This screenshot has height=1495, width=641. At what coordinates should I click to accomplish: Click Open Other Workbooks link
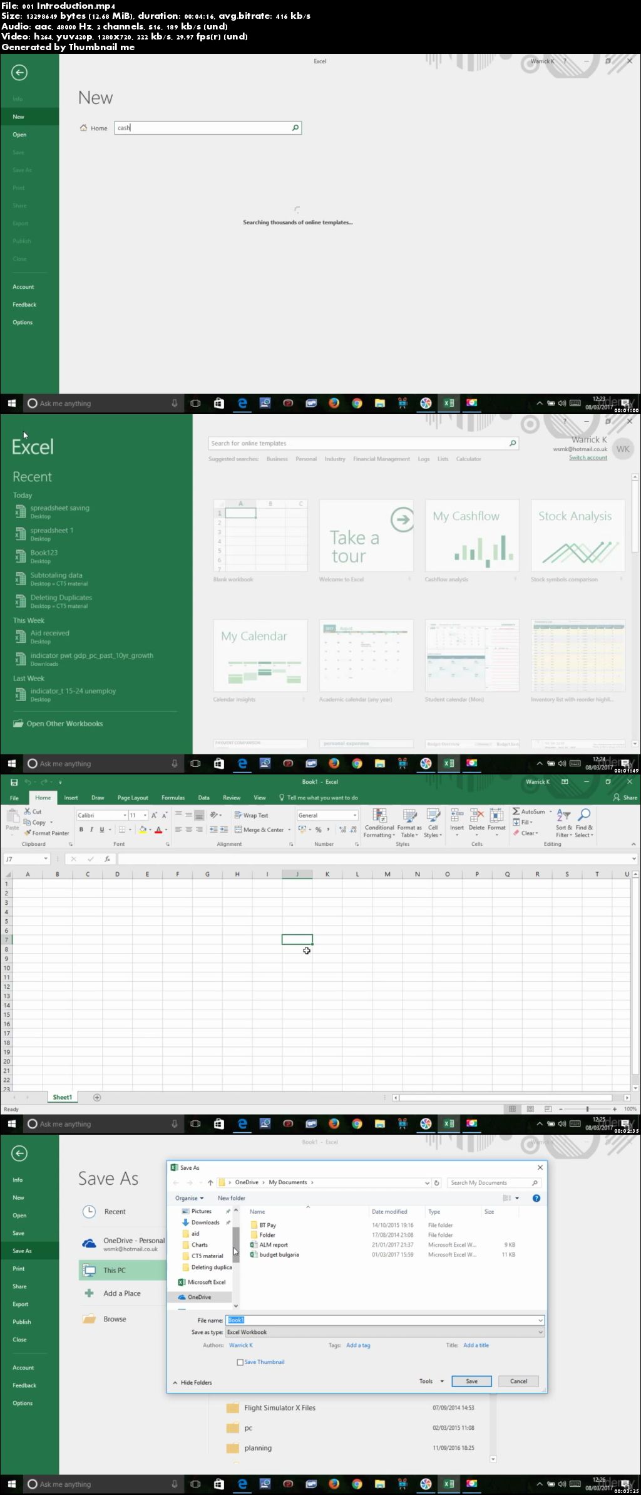coord(59,724)
